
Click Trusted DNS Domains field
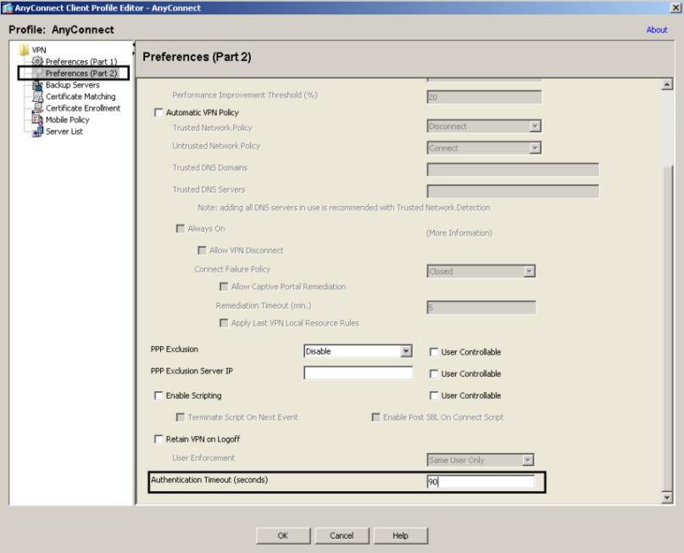513,170
